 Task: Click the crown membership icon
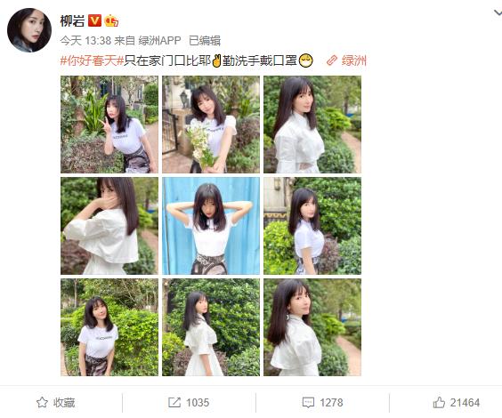111,20
